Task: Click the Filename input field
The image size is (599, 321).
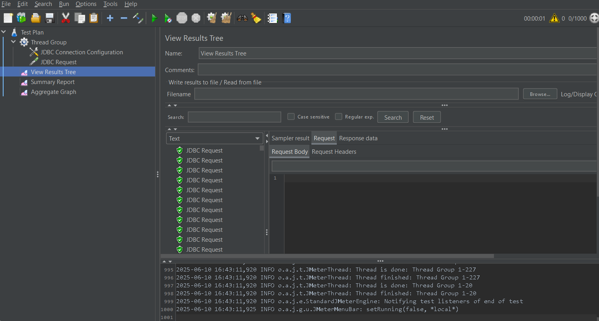Action: [356, 94]
